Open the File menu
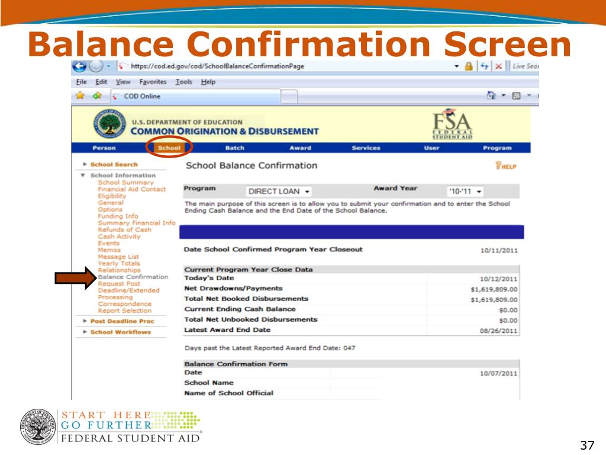This screenshot has height=455, width=606. point(81,82)
